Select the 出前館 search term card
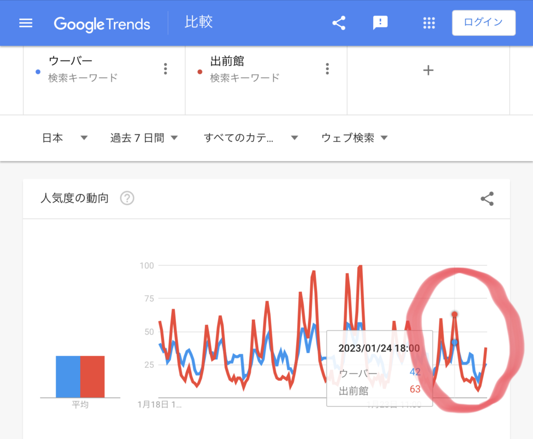Image resolution: width=533 pixels, height=439 pixels. point(255,69)
